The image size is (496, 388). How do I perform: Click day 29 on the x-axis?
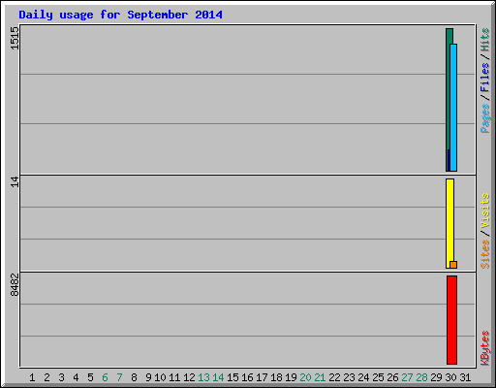(x=436, y=377)
